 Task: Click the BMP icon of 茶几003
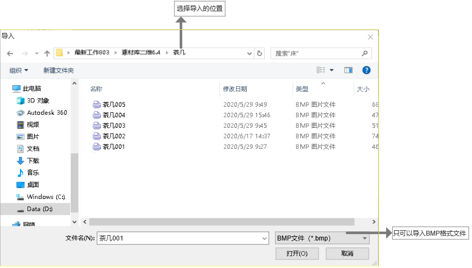point(97,126)
